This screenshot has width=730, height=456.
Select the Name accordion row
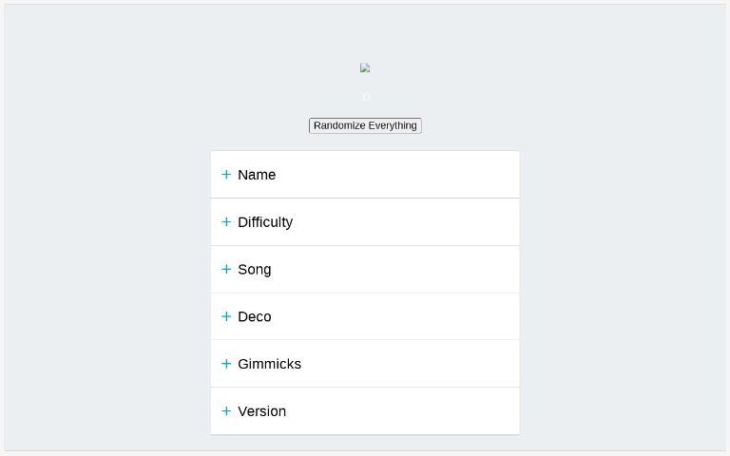coord(365,175)
